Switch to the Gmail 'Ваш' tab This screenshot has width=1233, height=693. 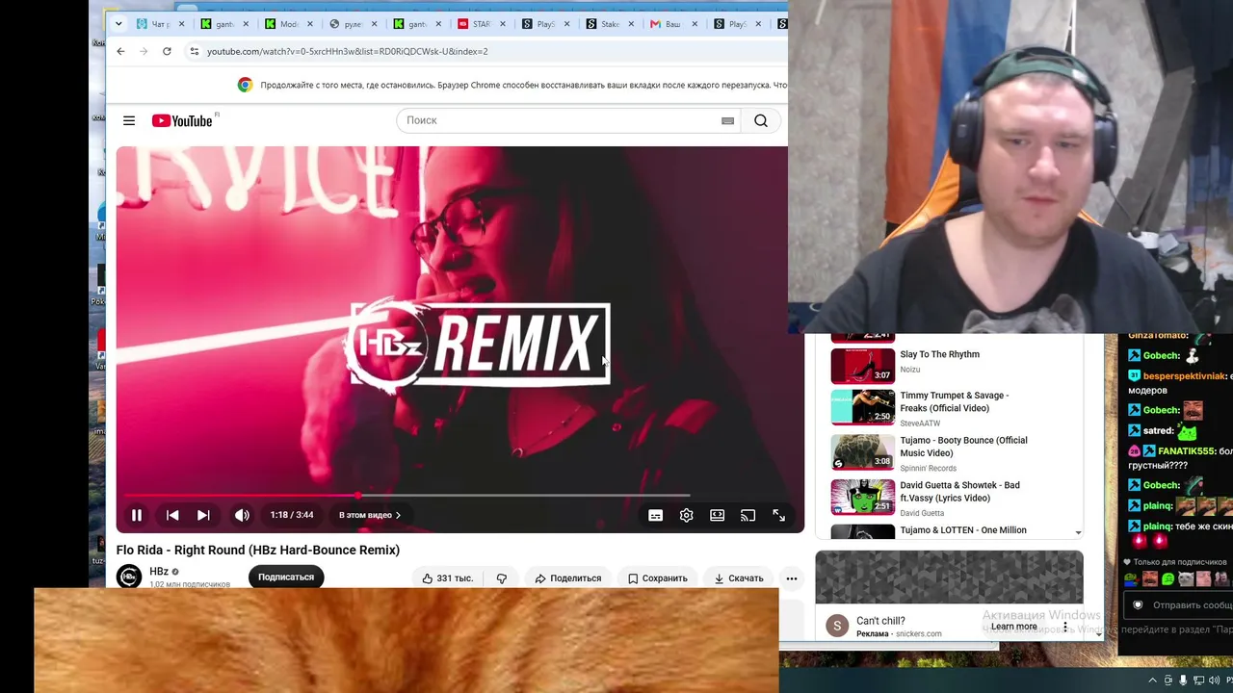pyautogui.click(x=667, y=24)
